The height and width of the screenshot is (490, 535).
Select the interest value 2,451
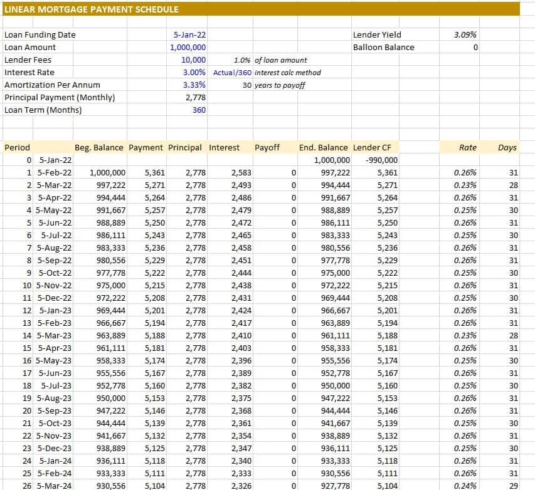[241, 261]
